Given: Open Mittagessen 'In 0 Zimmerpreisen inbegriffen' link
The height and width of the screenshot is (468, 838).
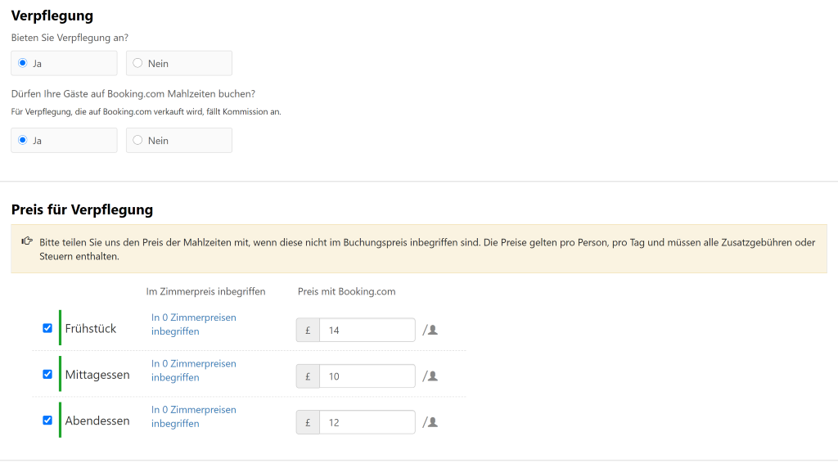Looking at the screenshot, I should 193,371.
